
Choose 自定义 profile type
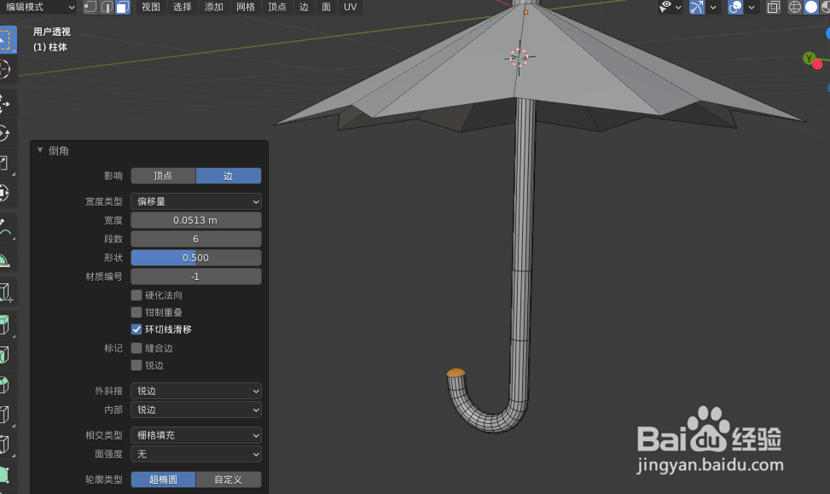229,479
